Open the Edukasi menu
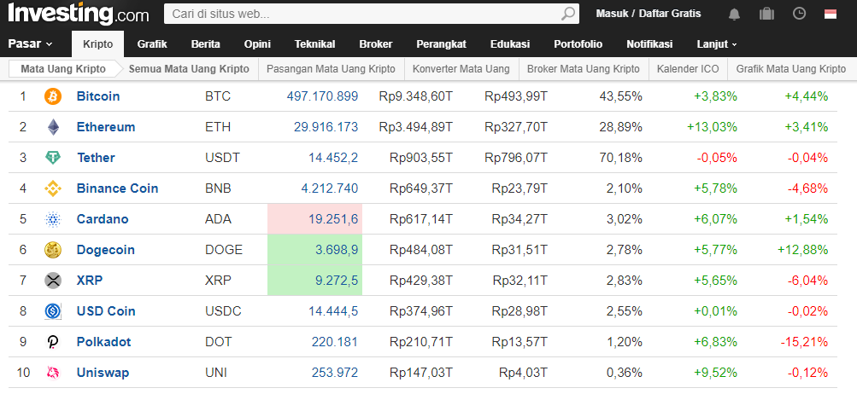Viewport: 857px width, 394px height. 510,44
